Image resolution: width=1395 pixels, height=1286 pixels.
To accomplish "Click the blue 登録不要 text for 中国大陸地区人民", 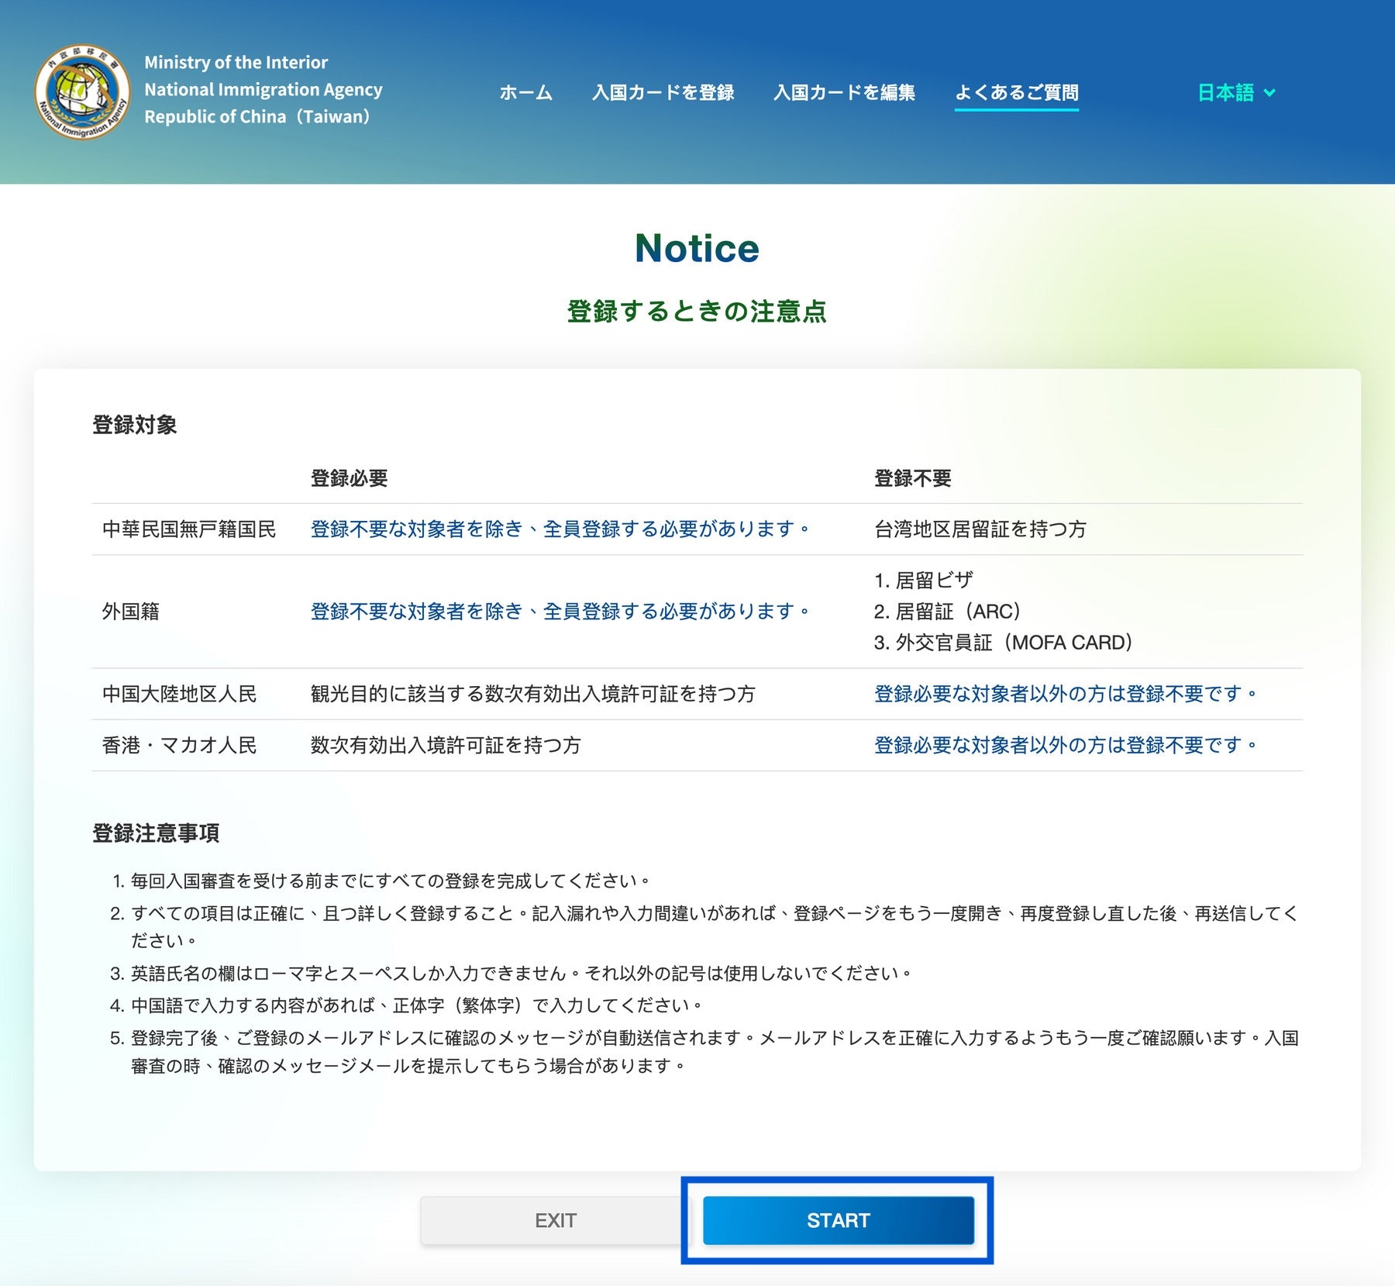I will pyautogui.click(x=1064, y=694).
